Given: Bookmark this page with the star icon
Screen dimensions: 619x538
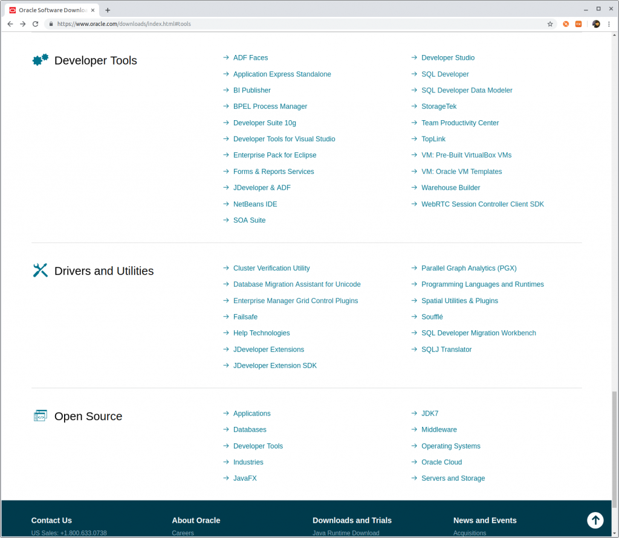Looking at the screenshot, I should pos(550,24).
